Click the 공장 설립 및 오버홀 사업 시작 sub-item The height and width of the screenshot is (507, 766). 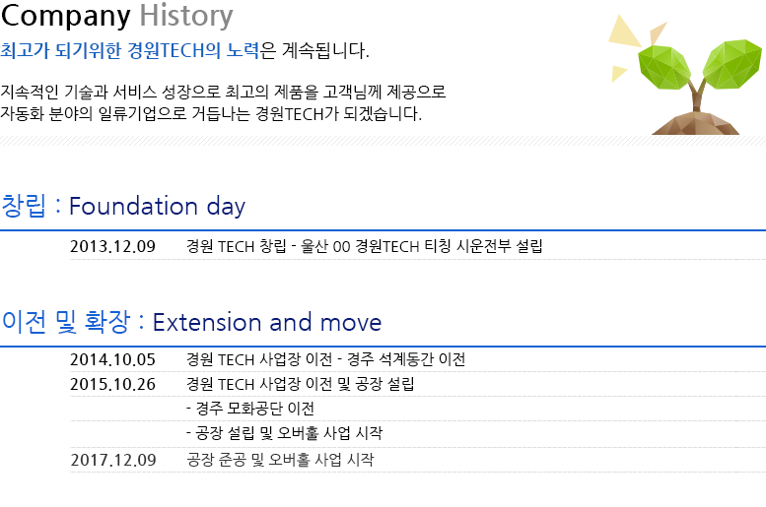[284, 433]
